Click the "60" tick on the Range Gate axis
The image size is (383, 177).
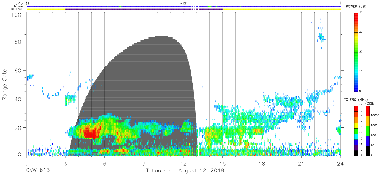18,71
